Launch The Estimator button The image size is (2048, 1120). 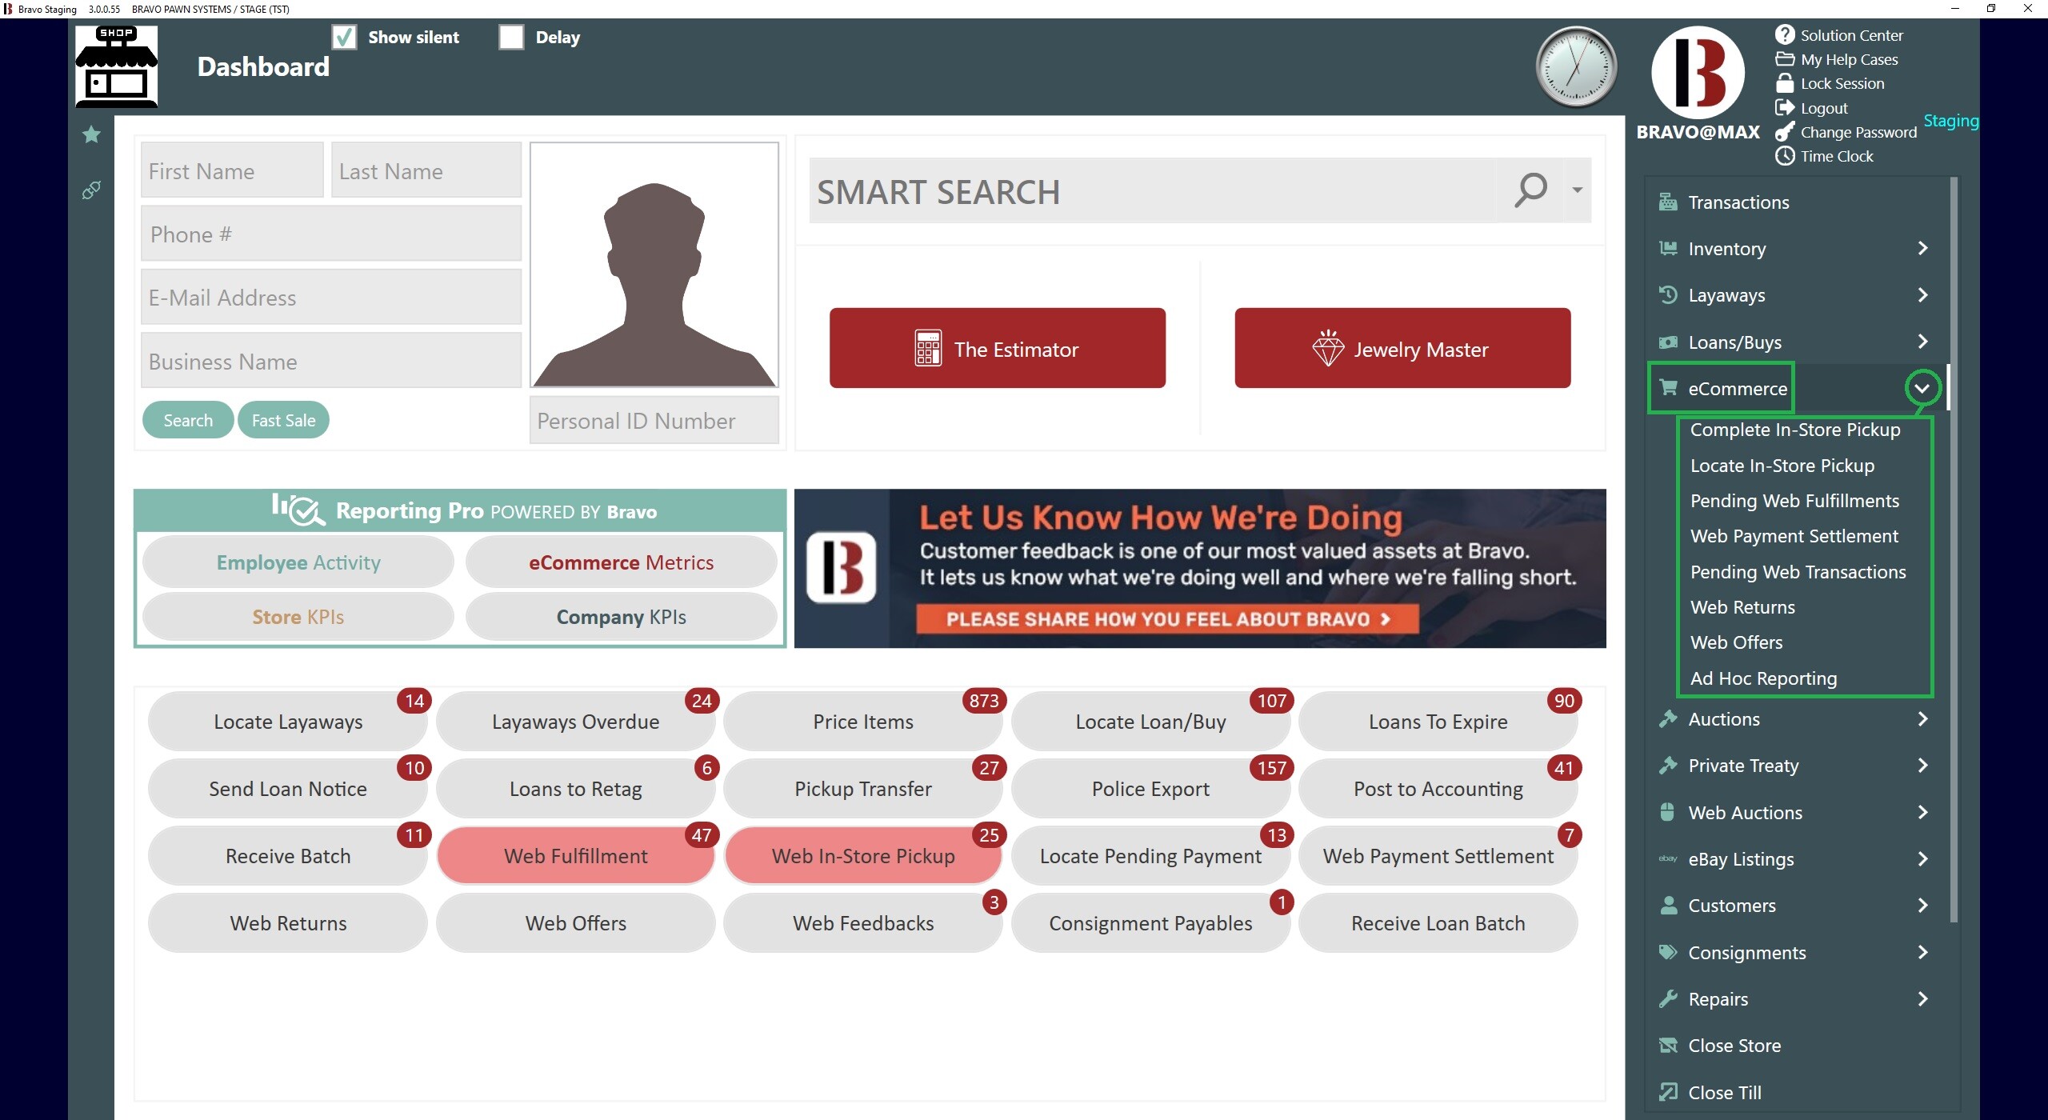[997, 348]
